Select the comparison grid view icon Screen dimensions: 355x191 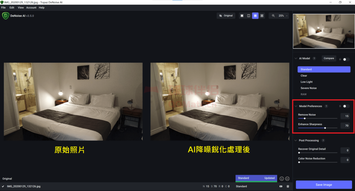point(262,16)
